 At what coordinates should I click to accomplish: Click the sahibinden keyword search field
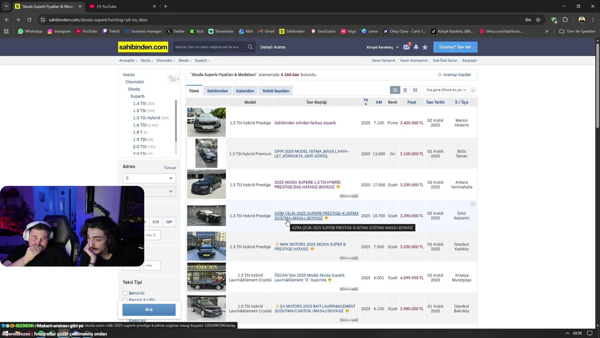209,47
